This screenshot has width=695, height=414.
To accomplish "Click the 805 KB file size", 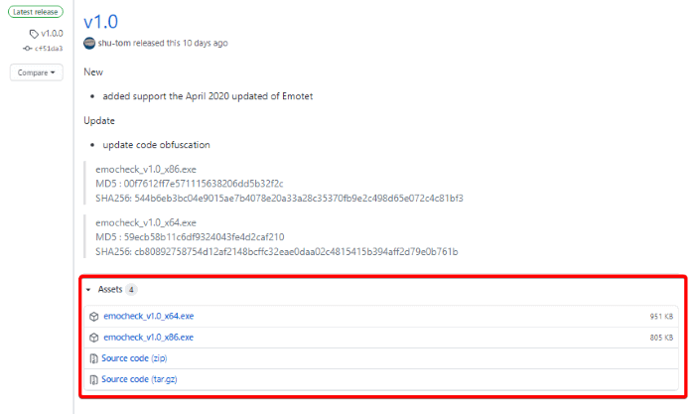I will 661,338.
